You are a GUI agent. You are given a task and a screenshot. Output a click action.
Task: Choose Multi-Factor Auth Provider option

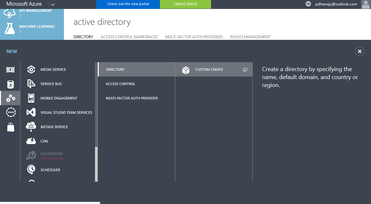[137, 98]
